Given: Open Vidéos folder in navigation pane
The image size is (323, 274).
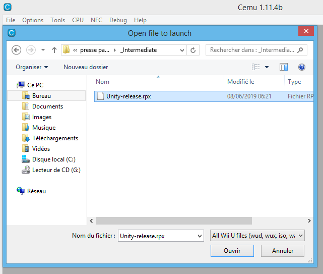Looking at the screenshot, I should (x=36, y=149).
